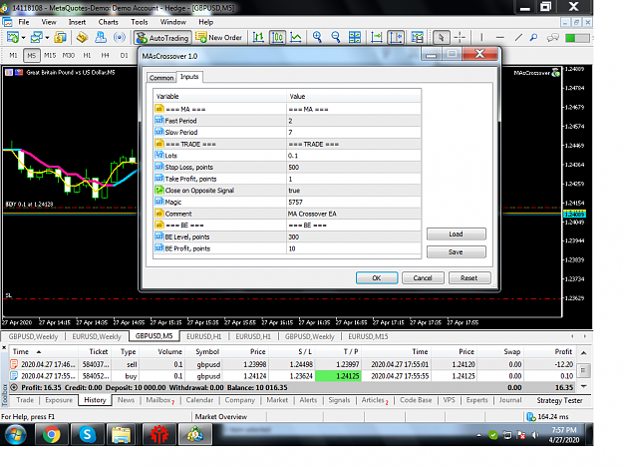This screenshot has height=468, width=623.
Task: Switch to the Journal tab in Toolbox
Action: point(510,400)
